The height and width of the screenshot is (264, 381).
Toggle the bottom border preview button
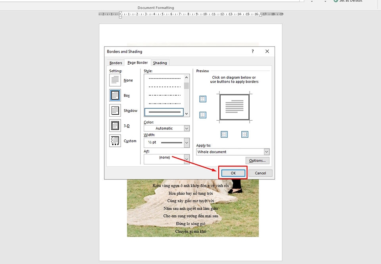[x=224, y=135]
